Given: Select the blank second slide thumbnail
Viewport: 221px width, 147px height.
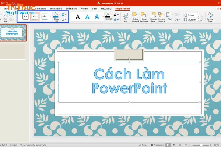Looking at the screenshot, I should (13, 52).
